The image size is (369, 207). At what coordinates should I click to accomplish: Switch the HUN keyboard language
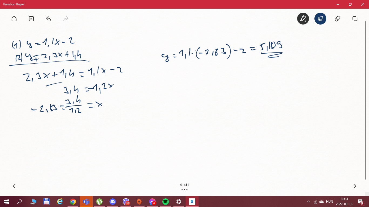point(330,202)
